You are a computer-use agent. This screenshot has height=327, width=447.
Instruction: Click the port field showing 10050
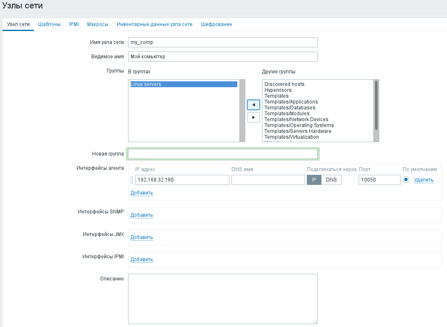(x=379, y=180)
